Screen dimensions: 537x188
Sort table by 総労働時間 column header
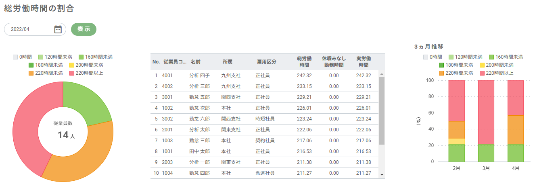304,62
